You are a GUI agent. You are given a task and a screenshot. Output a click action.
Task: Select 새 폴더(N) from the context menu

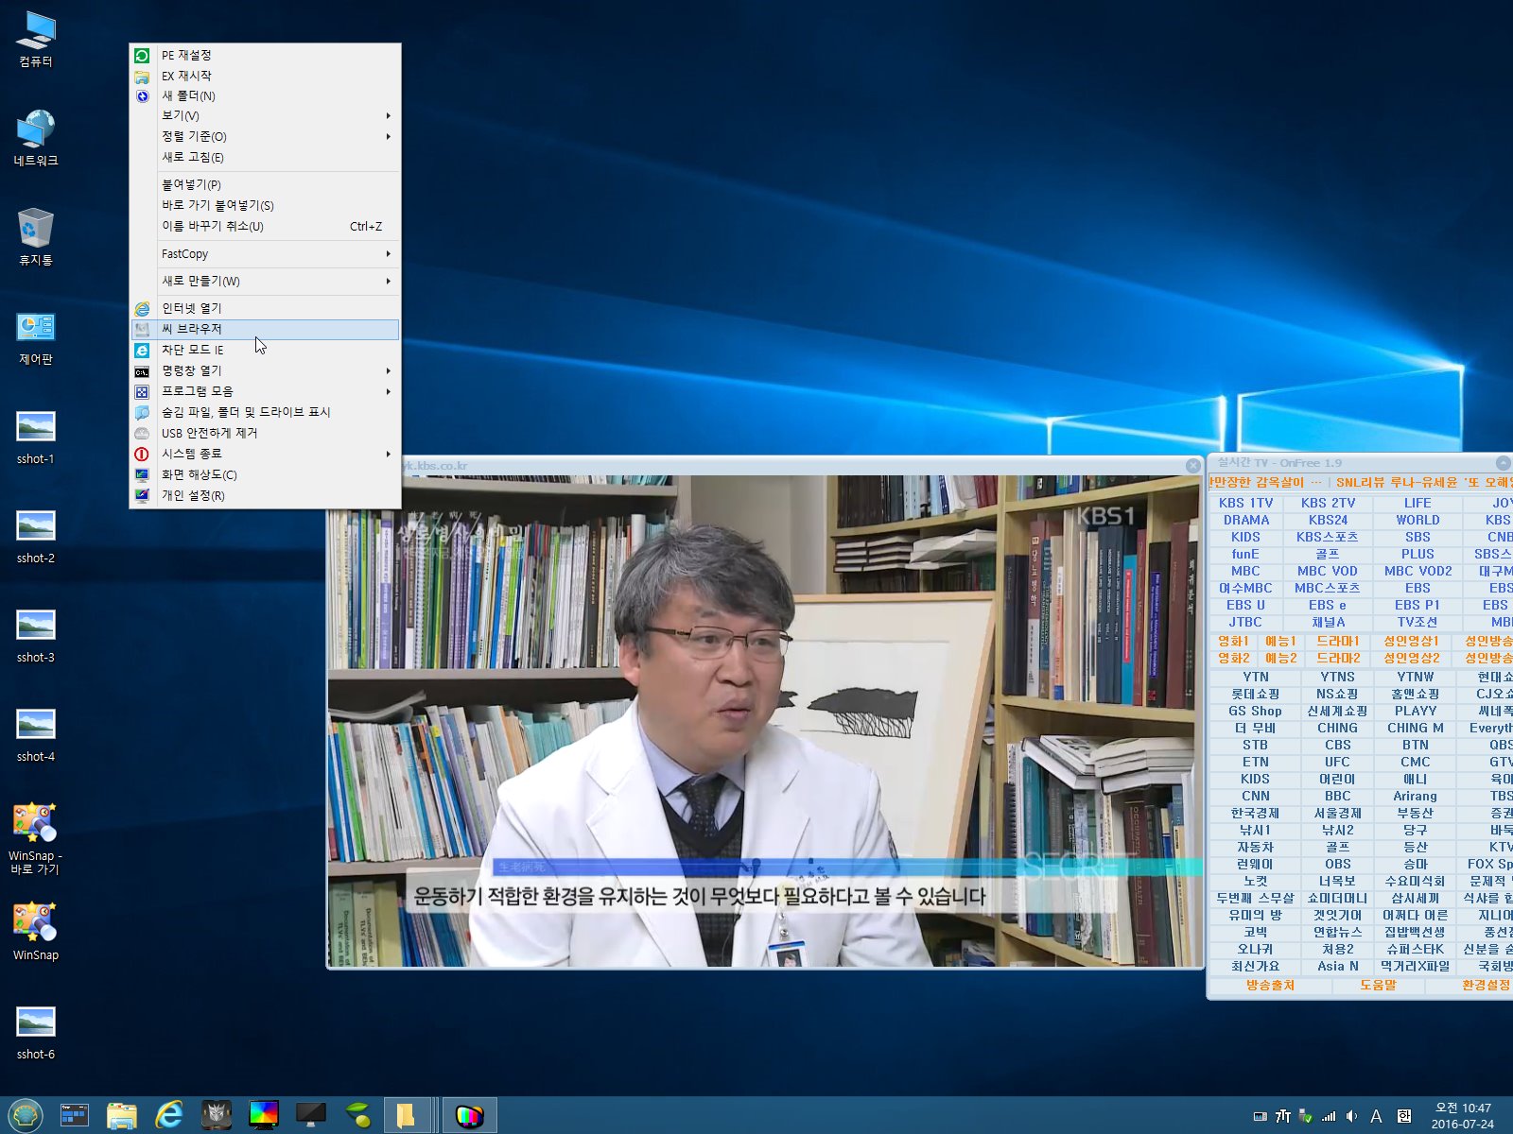pyautogui.click(x=265, y=95)
